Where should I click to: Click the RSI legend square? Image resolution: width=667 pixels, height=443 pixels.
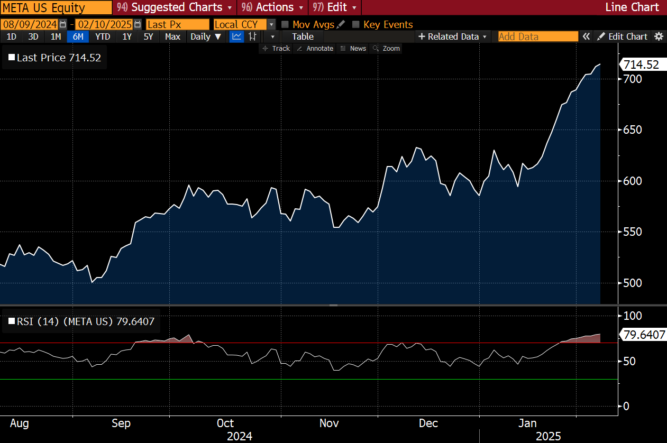pyautogui.click(x=11, y=321)
